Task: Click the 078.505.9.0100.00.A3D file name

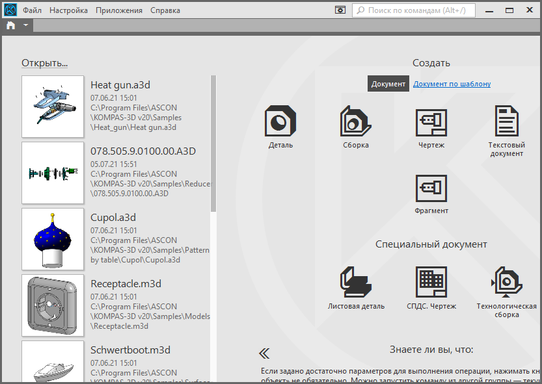Action: pos(143,151)
